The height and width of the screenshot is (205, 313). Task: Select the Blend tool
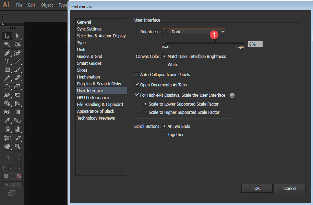(x=17, y=120)
